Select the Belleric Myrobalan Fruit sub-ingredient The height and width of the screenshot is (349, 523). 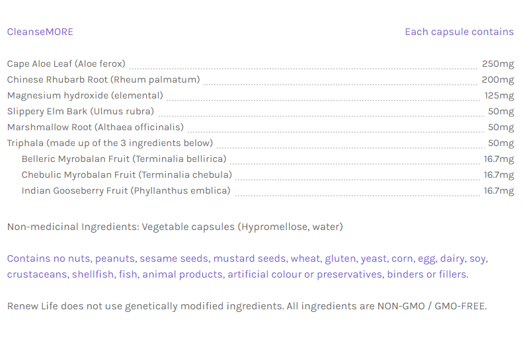tap(124, 159)
